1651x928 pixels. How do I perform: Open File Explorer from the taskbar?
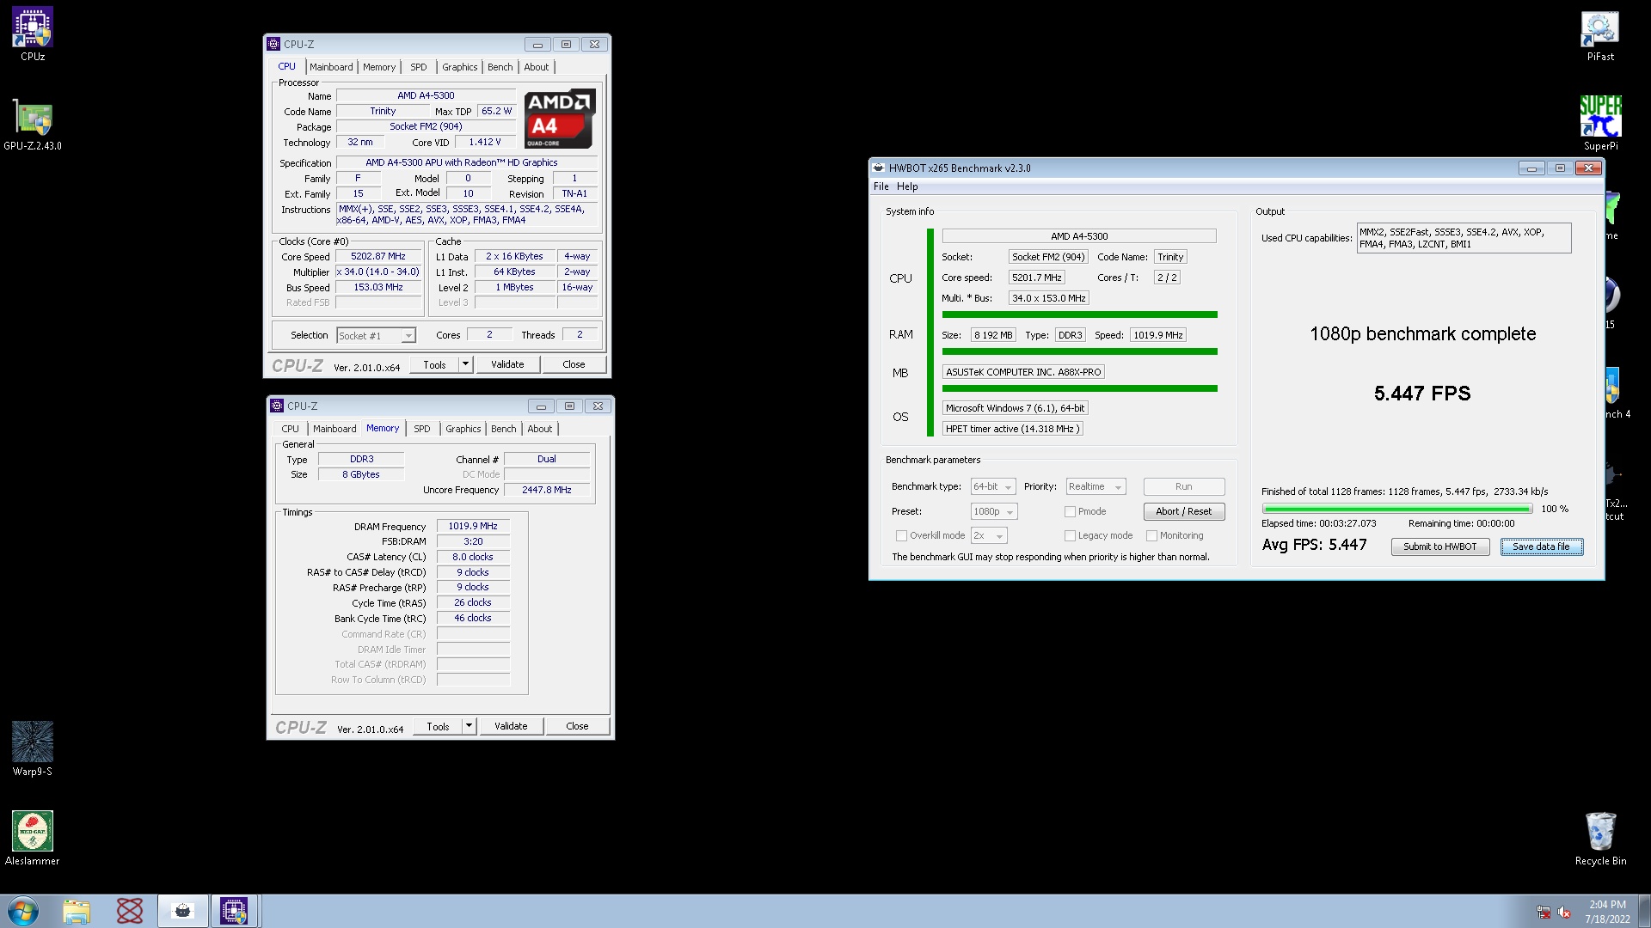(77, 911)
